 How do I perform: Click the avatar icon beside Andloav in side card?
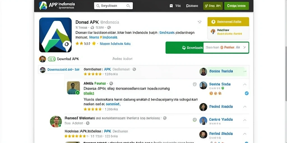213,32
